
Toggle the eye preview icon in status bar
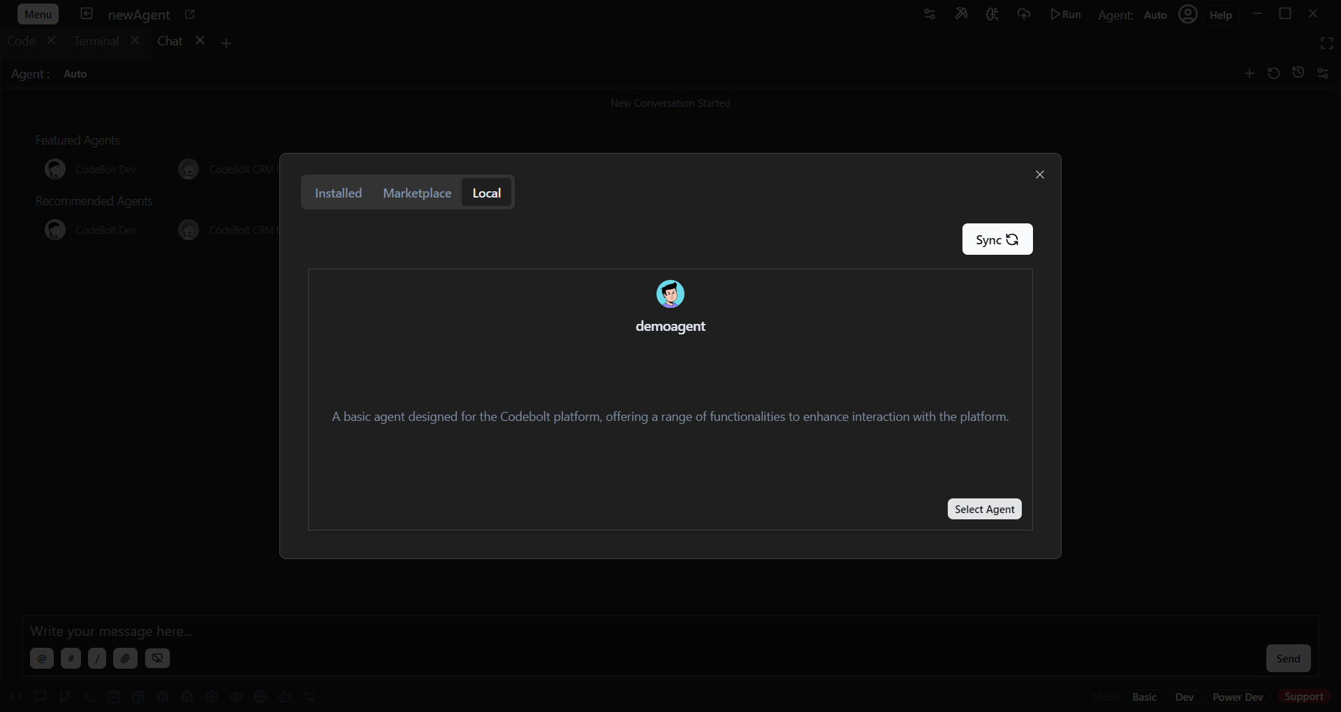(236, 697)
